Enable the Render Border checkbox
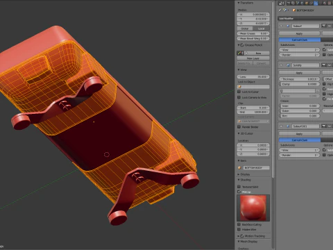The height and width of the screenshot is (250, 333). point(239,127)
